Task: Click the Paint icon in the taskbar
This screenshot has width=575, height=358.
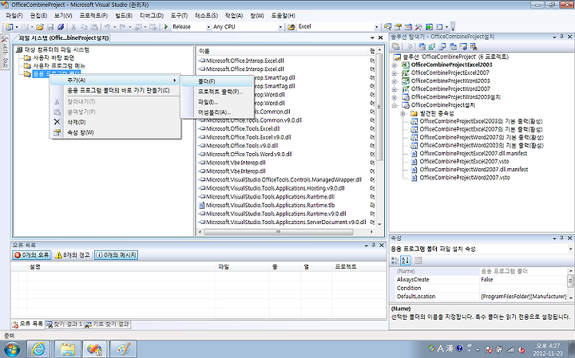Action: pyautogui.click(x=123, y=349)
